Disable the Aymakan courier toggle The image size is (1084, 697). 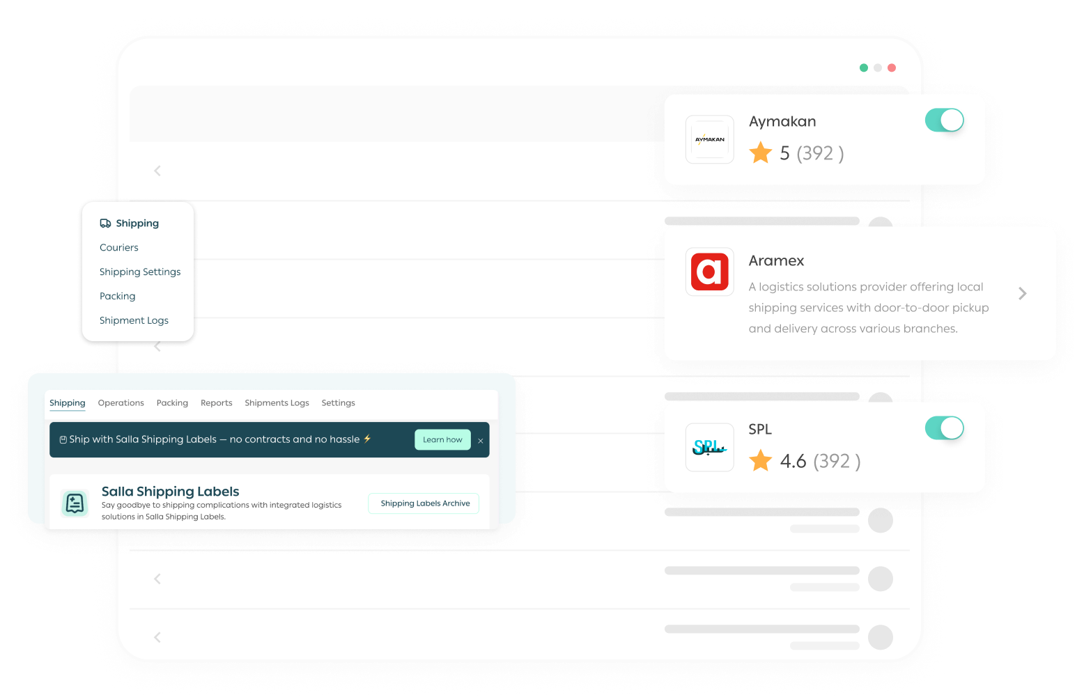coord(944,120)
